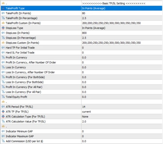
Task: Click the enum icon beside StopLoss Type
Action: (x=3, y=28)
